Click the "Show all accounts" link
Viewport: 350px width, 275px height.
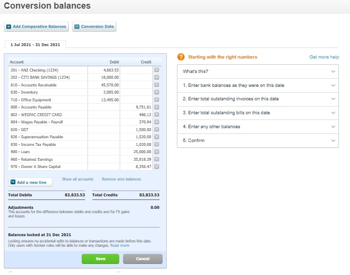77,179
